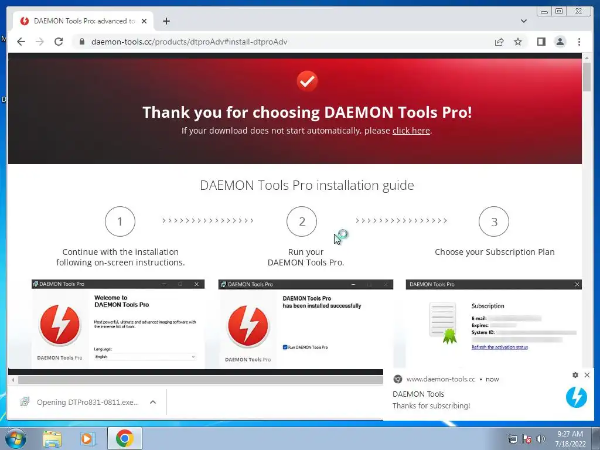Click the Language English dropdown in the screenshot
The image size is (600, 450).
145,357
